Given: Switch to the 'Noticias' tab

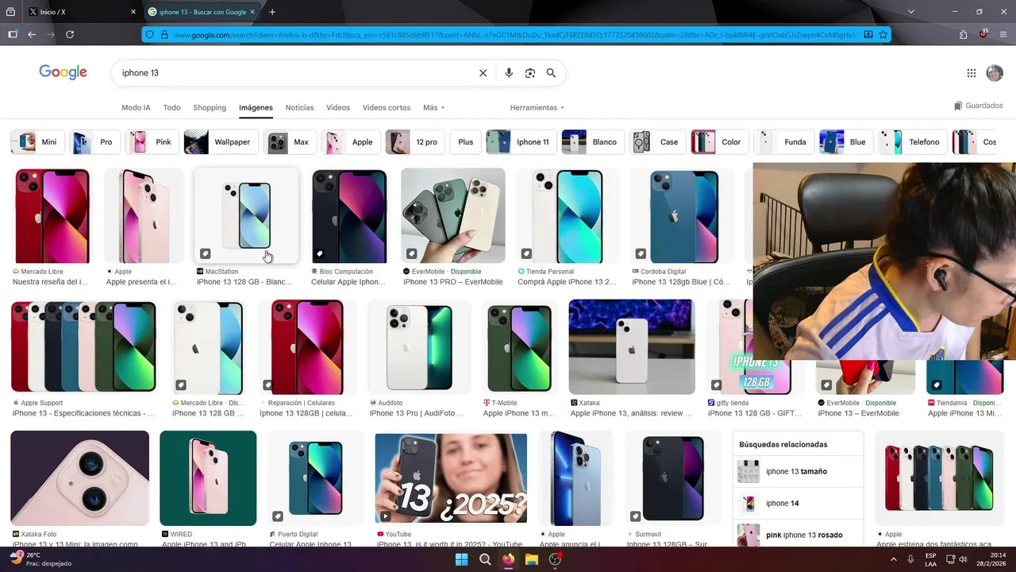Looking at the screenshot, I should [299, 107].
